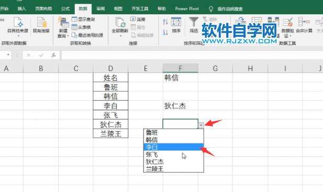Choose 韩信 from the dropdown list
This screenshot has width=323, height=192.
tap(173, 140)
